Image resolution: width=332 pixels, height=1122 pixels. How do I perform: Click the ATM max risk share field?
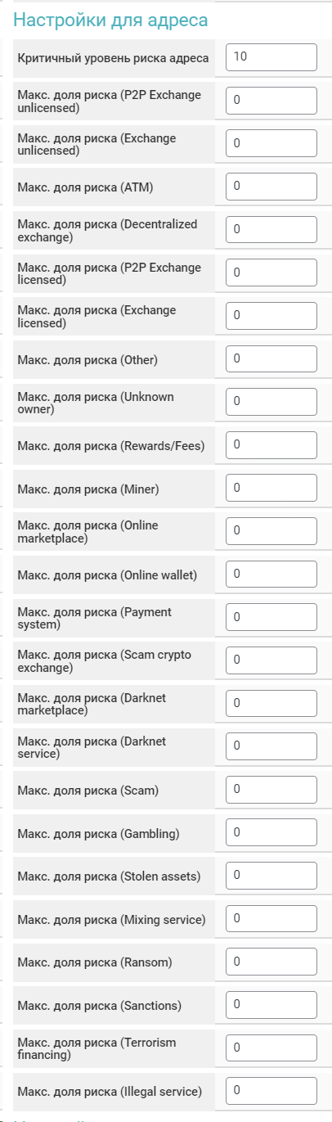tap(271, 187)
